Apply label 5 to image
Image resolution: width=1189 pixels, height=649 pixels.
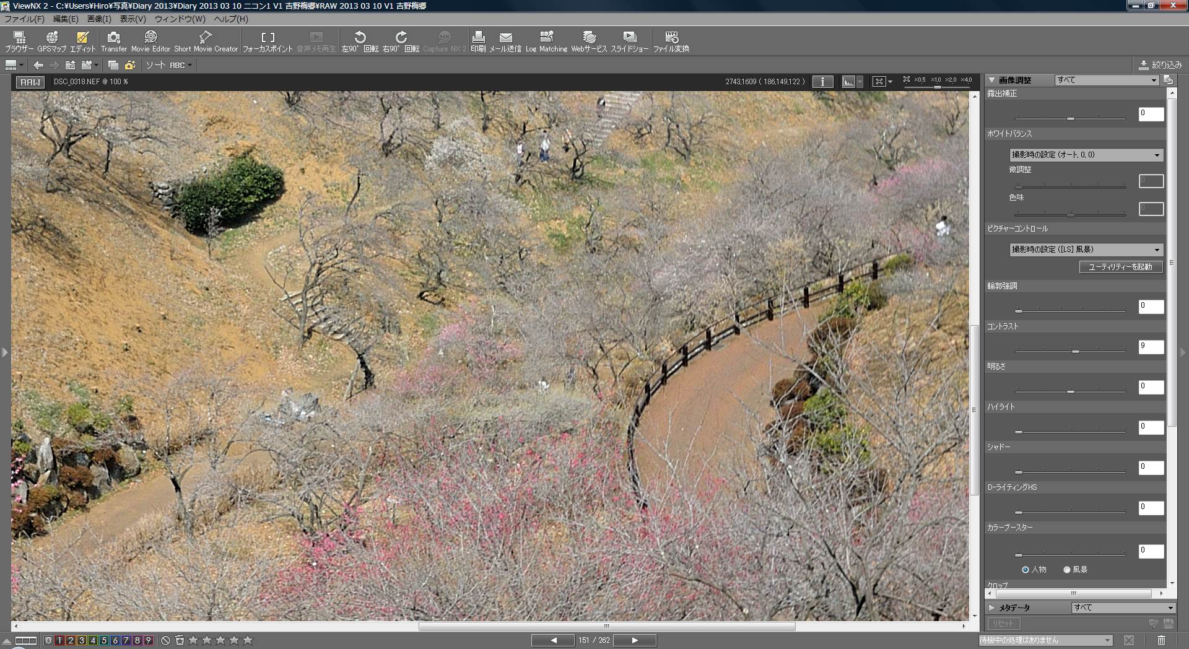pyautogui.click(x=104, y=640)
